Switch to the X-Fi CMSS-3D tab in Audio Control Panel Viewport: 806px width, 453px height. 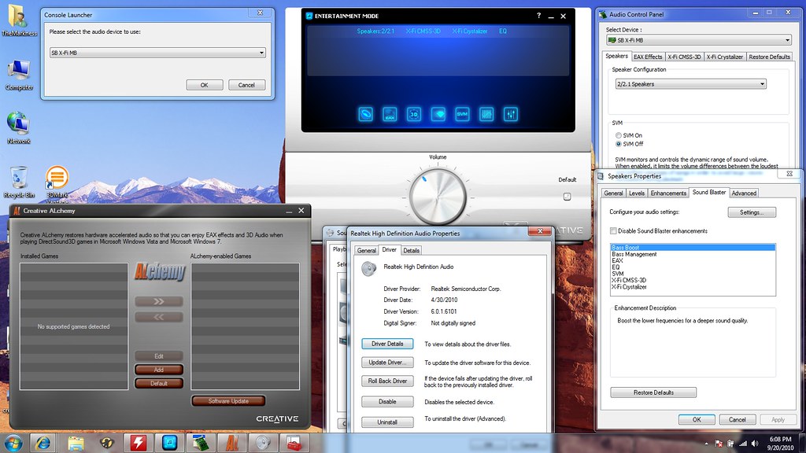click(684, 57)
